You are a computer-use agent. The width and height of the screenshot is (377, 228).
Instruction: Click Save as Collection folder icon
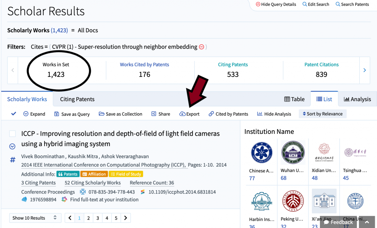click(102, 114)
